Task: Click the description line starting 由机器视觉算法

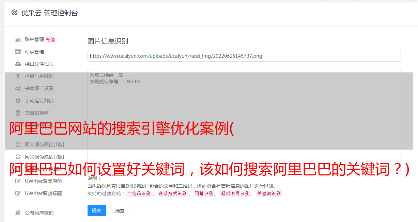Action: (182, 186)
